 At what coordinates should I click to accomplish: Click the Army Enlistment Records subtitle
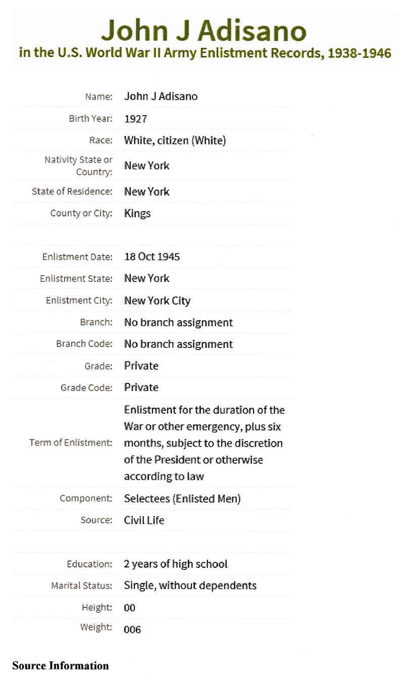205,53
